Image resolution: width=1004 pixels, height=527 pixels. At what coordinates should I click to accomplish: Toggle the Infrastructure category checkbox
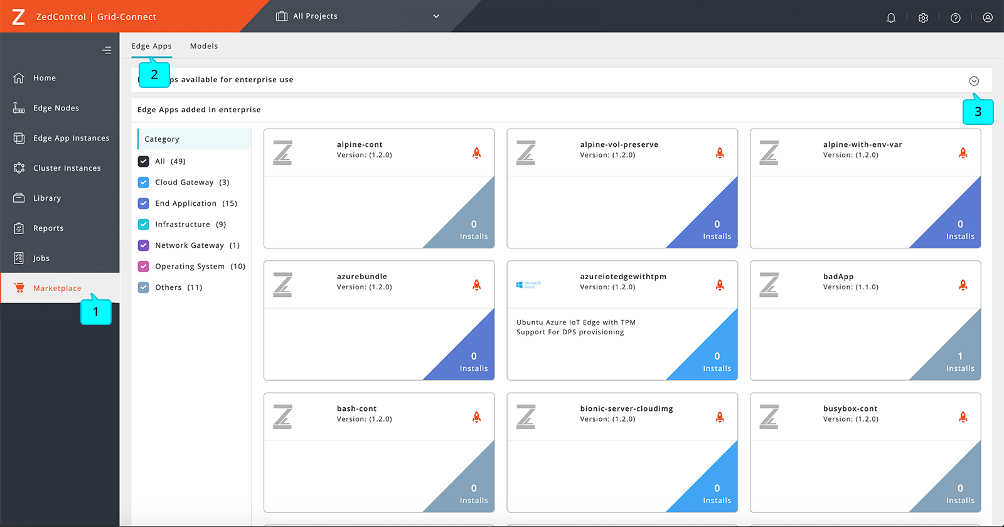(144, 225)
